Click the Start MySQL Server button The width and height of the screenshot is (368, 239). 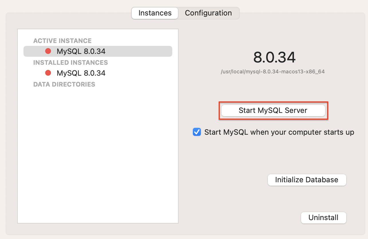[273, 111]
